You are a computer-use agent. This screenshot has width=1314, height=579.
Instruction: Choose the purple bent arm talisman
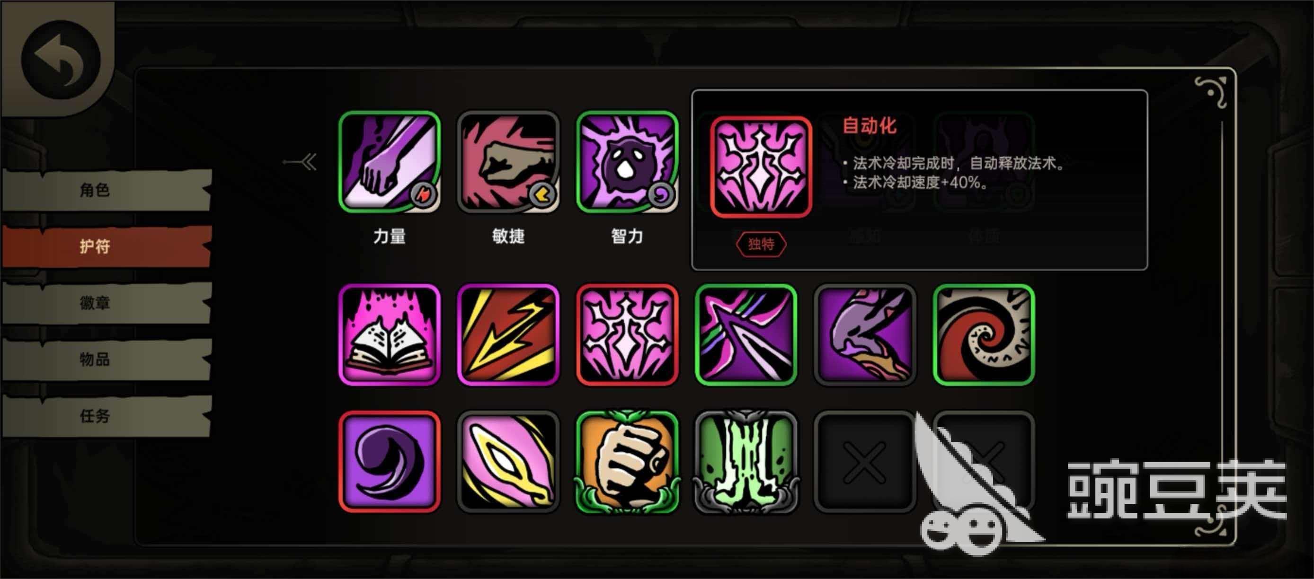tap(865, 335)
